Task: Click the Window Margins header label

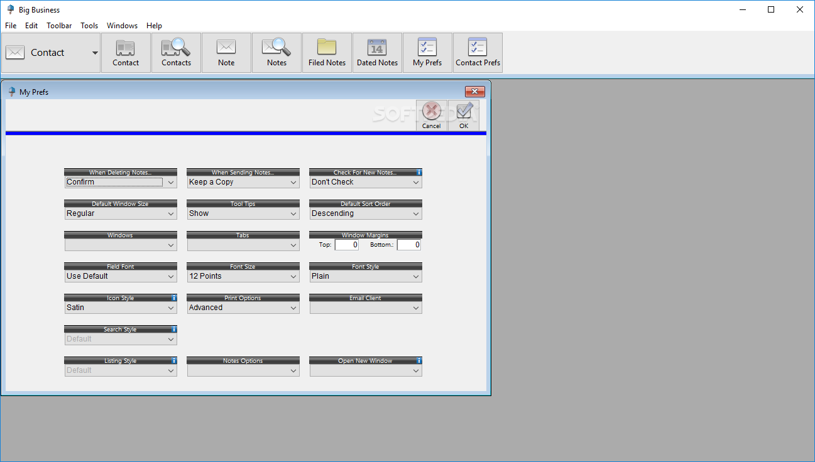Action: click(x=365, y=235)
